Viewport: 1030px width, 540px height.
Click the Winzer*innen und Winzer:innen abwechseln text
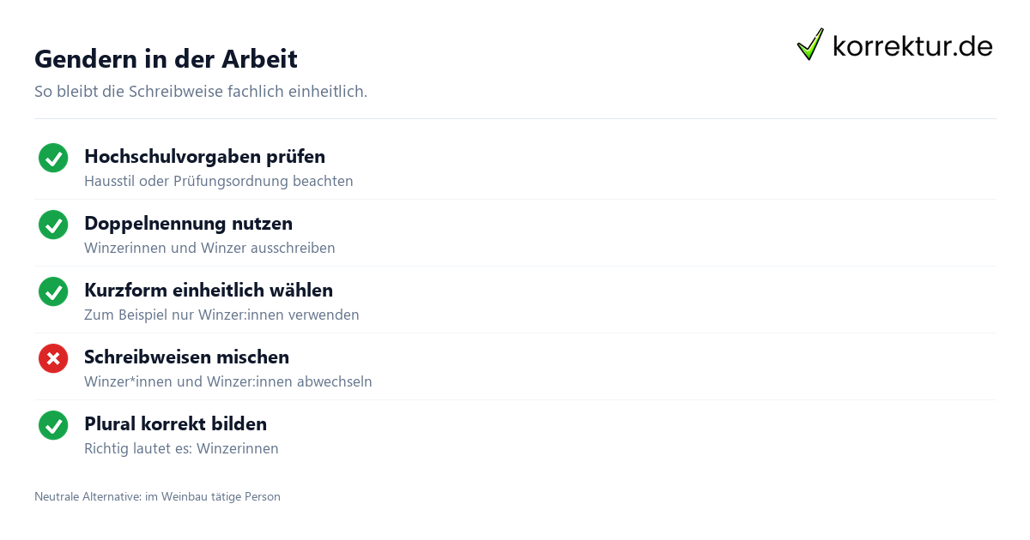coord(228,382)
